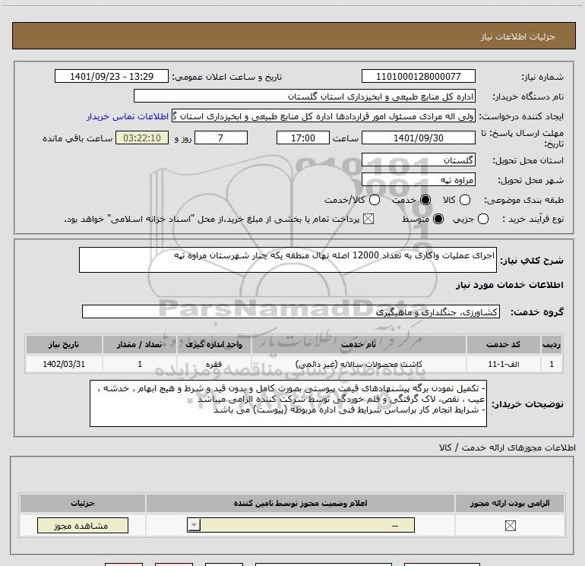This screenshot has height=566, width=585.
Task: Select the کالا radio button
Action: point(465,200)
